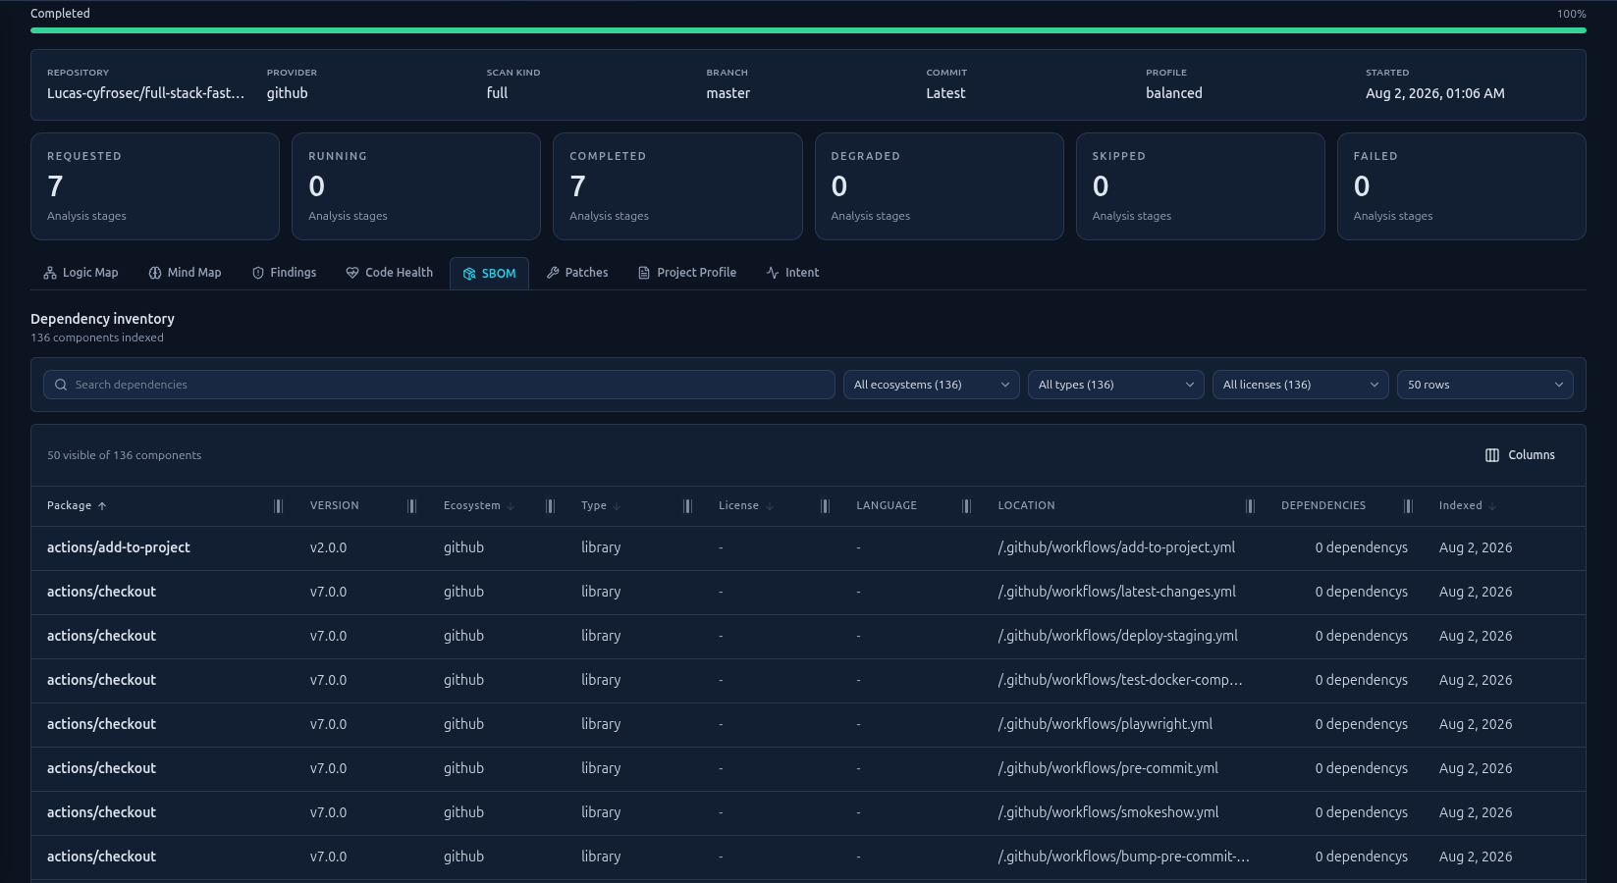Click the latest-changes.yml location path
Viewport: 1617px width, 883px height.
[x=1117, y=592]
